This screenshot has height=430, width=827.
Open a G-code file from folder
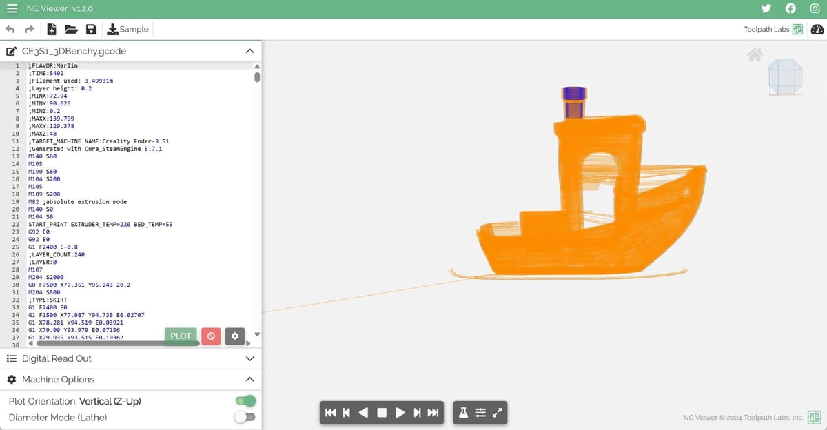[x=71, y=29]
